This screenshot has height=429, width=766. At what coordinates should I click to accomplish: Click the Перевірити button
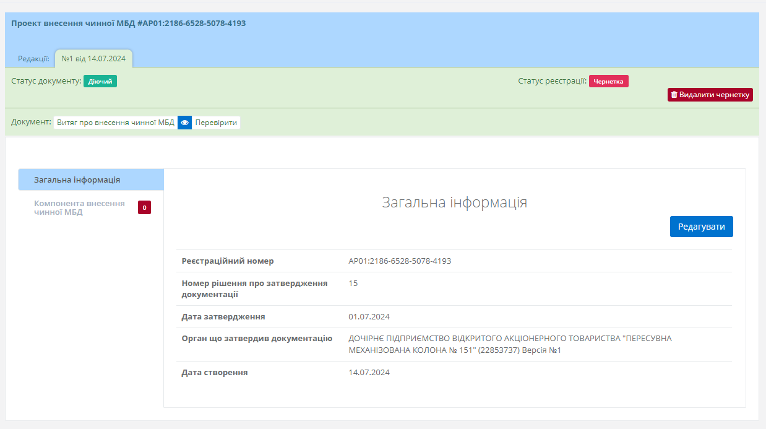pyautogui.click(x=216, y=123)
